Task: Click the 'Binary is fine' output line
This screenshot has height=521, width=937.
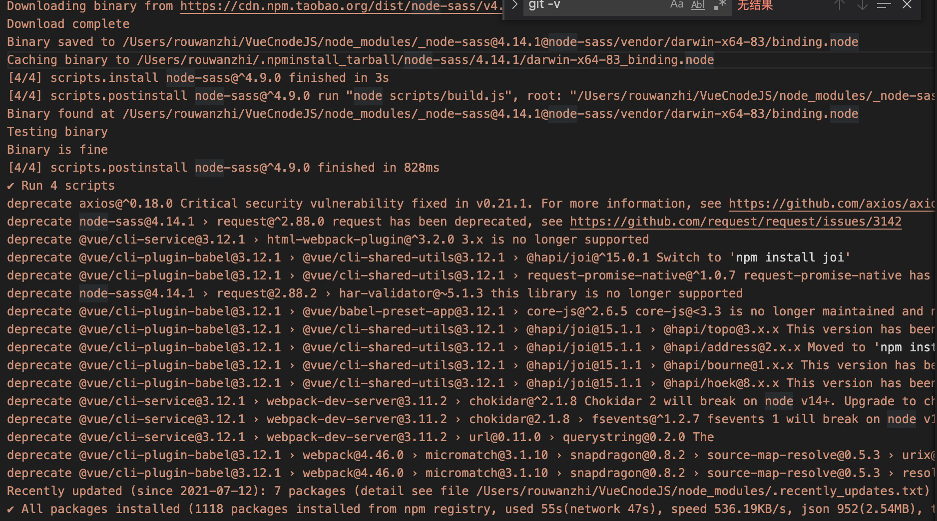Action: pos(57,150)
